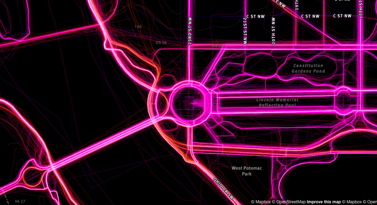Select the I 66 highway label
Viewport: 377px width, 205px height.
138,27
